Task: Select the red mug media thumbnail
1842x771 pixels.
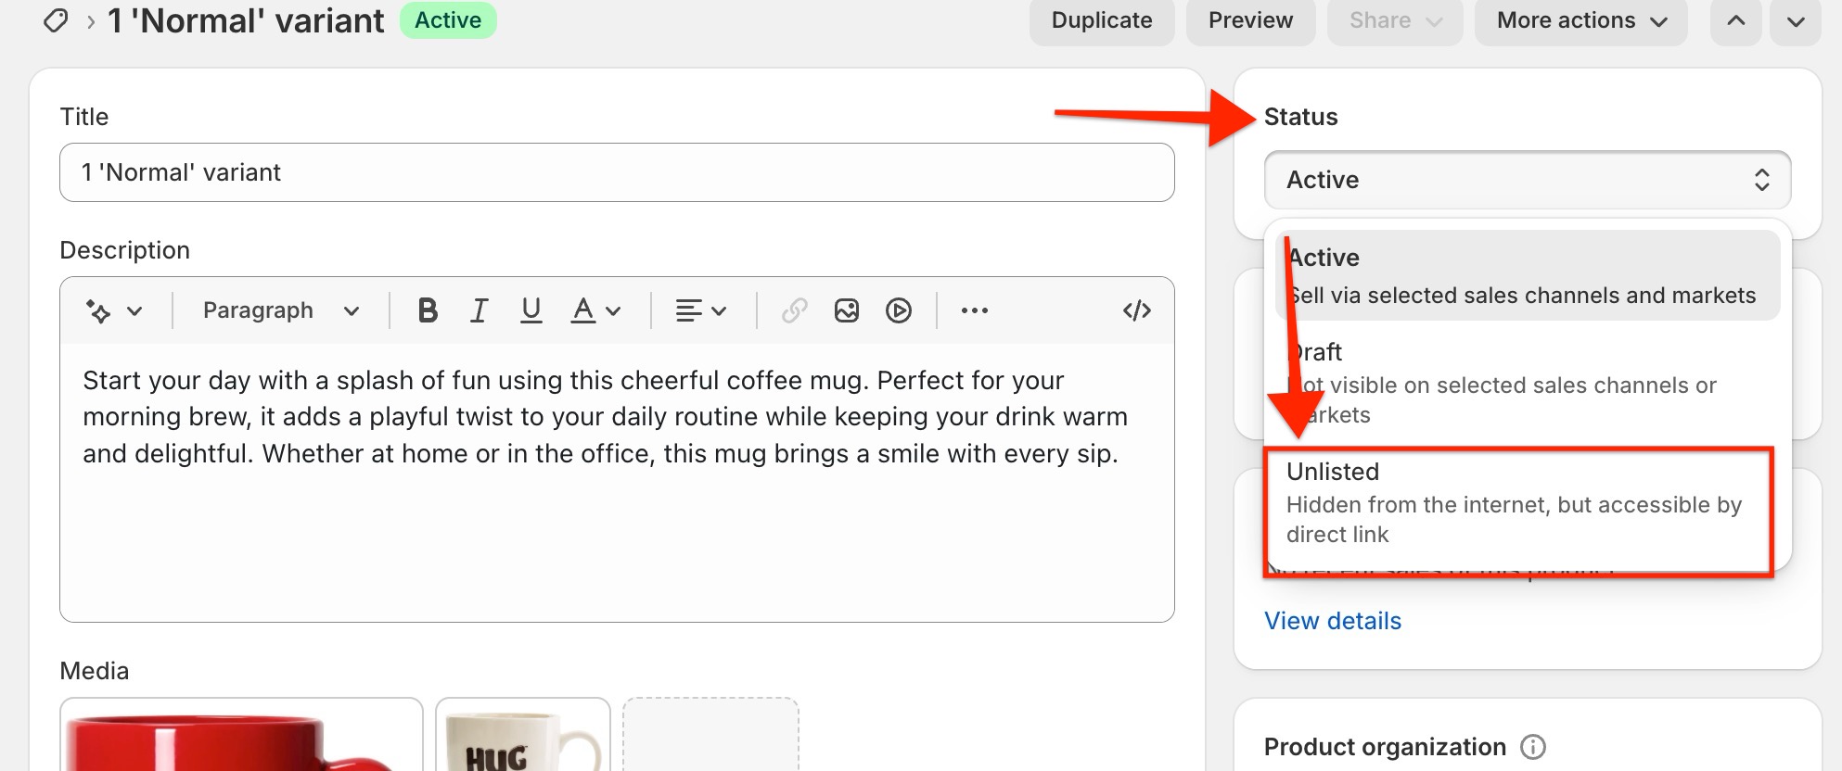Action: [x=241, y=735]
